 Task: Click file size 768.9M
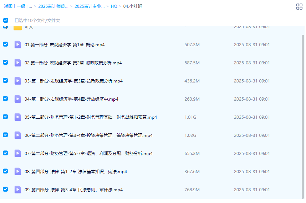[192, 190]
